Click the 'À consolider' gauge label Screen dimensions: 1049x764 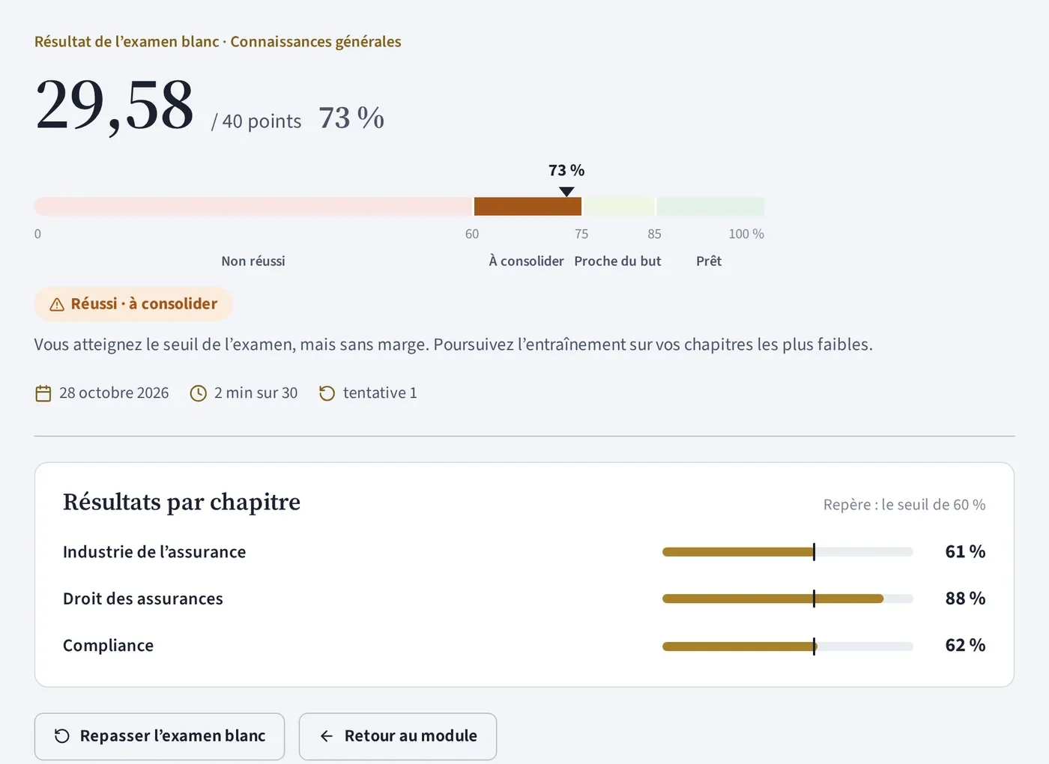coord(526,261)
